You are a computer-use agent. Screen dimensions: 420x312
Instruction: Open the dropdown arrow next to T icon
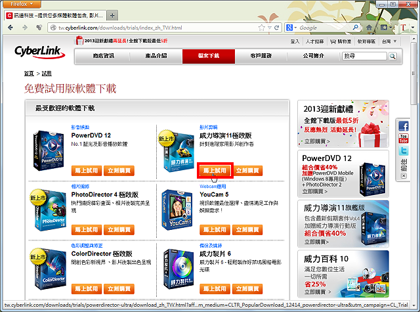click(413, 28)
